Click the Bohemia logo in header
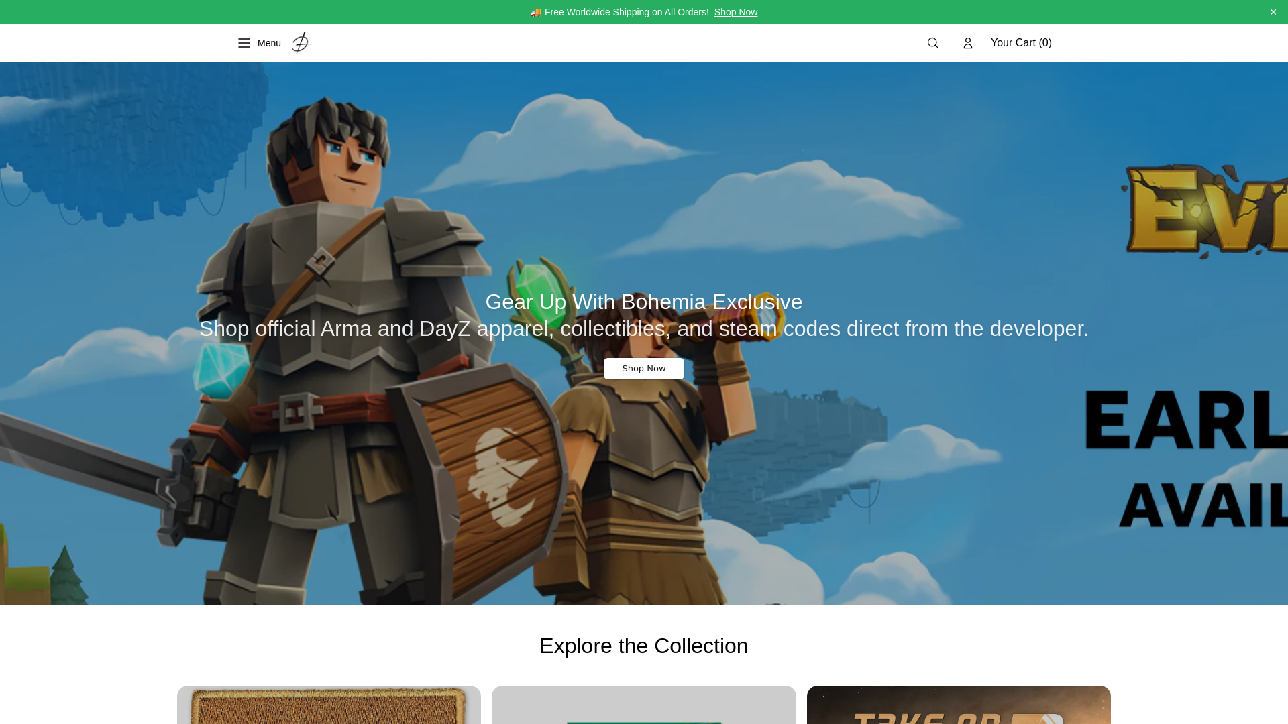 (301, 43)
